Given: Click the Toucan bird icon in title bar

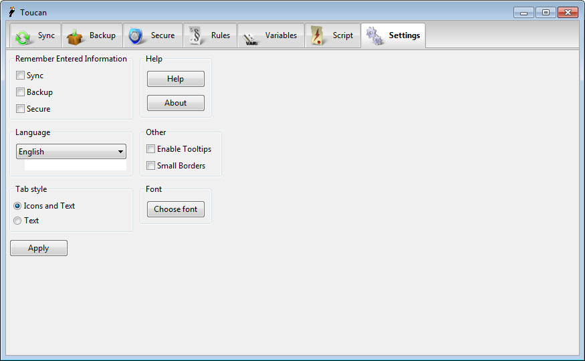Looking at the screenshot, I should 12,12.
